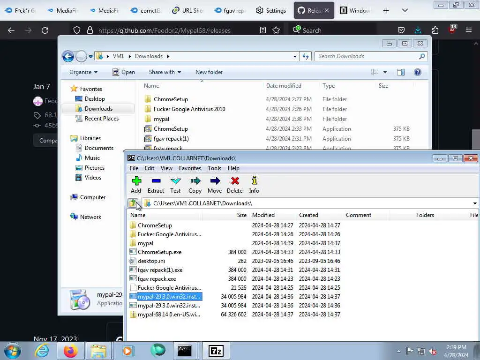The width and height of the screenshot is (480, 360).
Task: Click volume icon in system tray
Action: (433, 352)
